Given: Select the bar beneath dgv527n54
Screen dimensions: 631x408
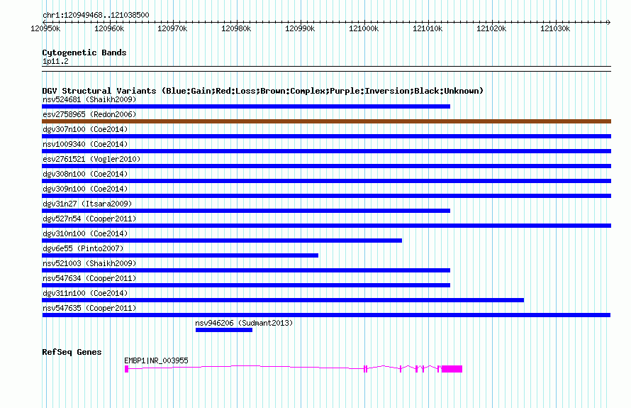Looking at the screenshot, I should [326, 226].
